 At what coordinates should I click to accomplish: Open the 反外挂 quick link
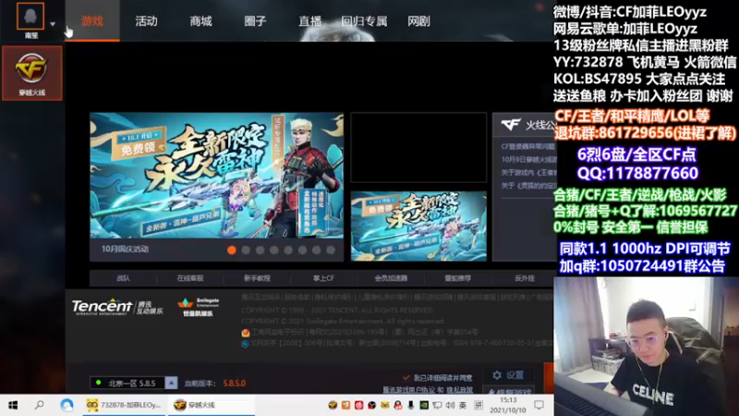pos(524,278)
